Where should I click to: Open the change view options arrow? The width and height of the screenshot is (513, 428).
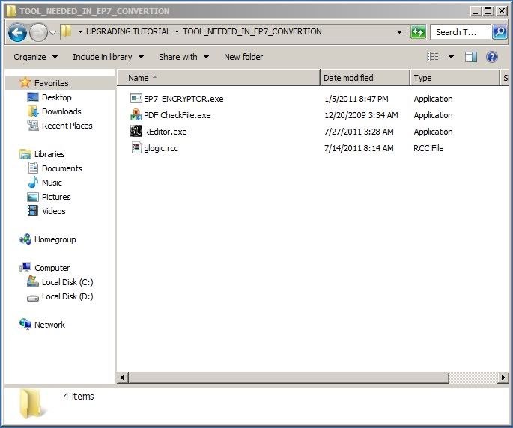tap(451, 57)
